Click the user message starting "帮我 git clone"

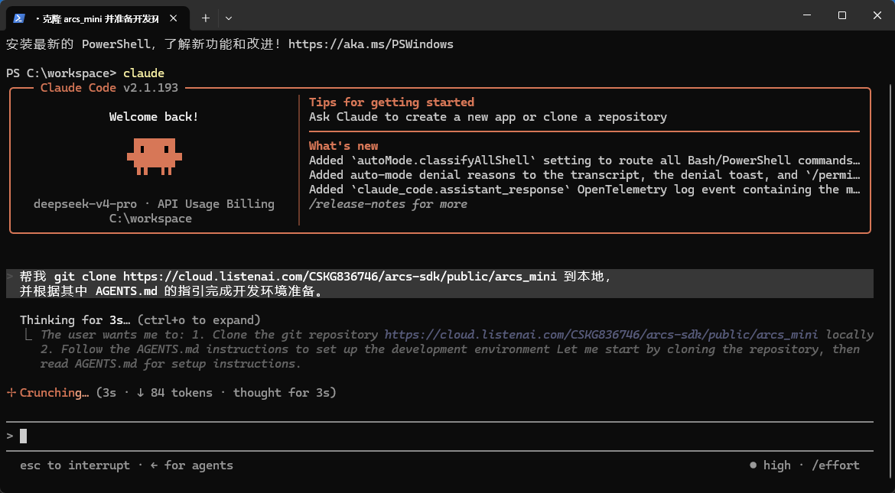440,284
